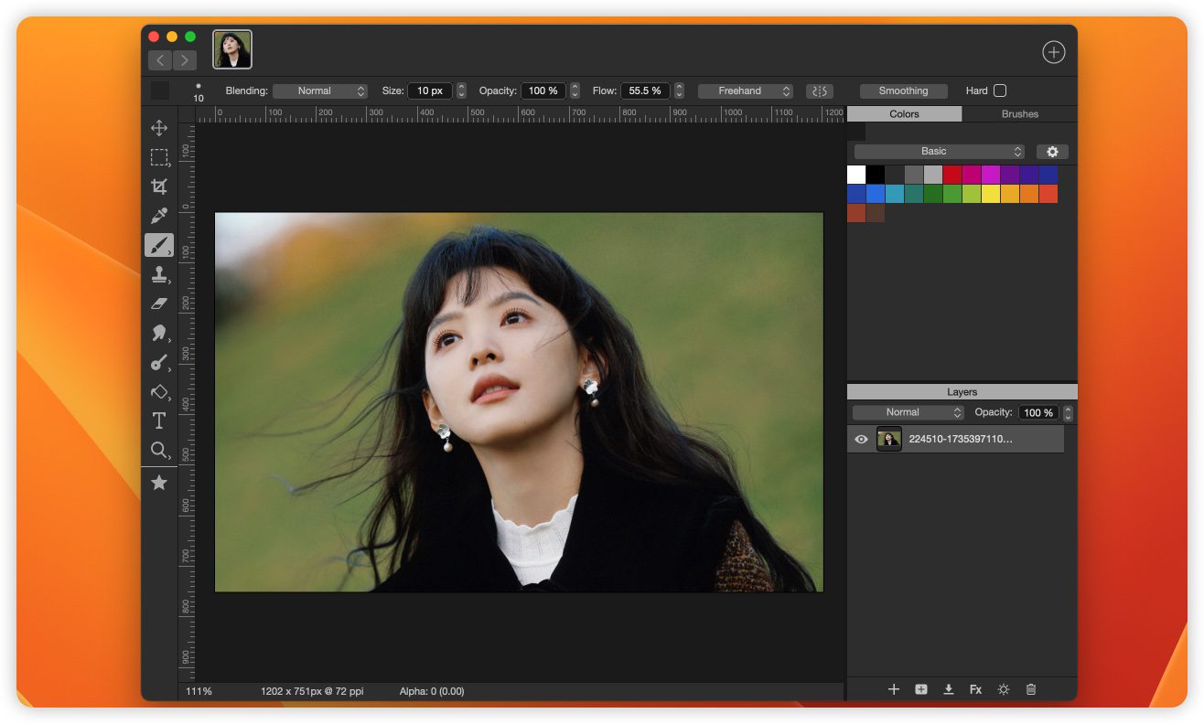The height and width of the screenshot is (724, 1204).
Task: Click the add document plus circle icon
Action: tap(1054, 52)
